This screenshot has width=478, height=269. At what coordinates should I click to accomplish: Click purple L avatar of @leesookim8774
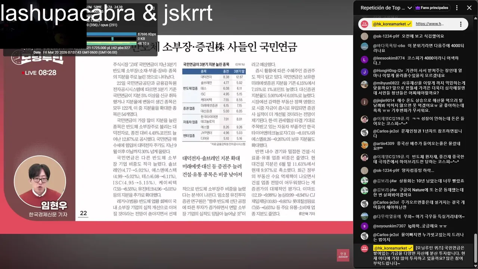tap(364, 59)
